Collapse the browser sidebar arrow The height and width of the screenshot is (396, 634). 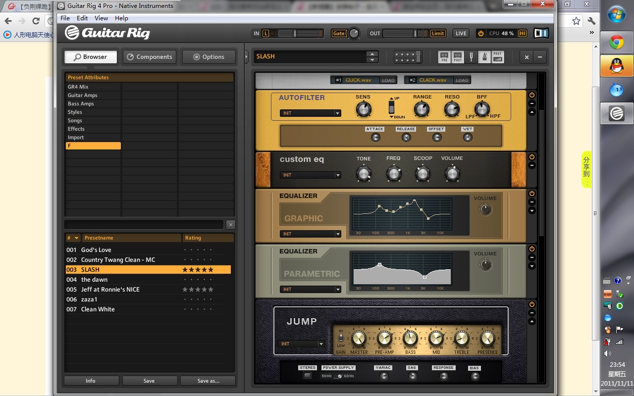tap(246, 57)
